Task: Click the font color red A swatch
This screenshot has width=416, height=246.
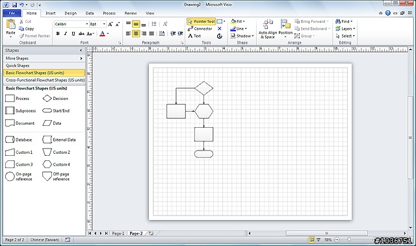Action: coord(103,34)
